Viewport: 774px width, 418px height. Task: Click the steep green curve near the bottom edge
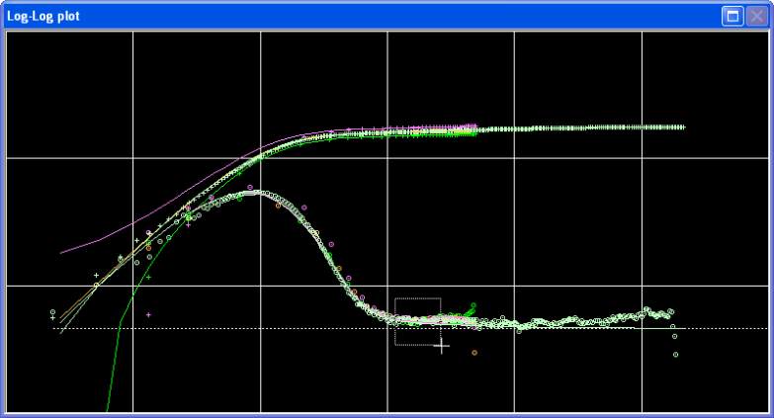click(108, 400)
